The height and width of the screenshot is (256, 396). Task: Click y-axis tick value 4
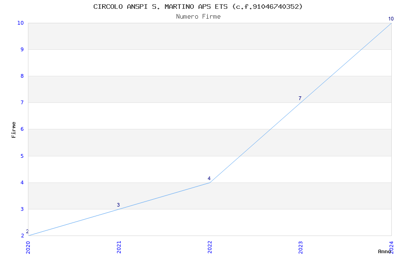[x=22, y=182]
